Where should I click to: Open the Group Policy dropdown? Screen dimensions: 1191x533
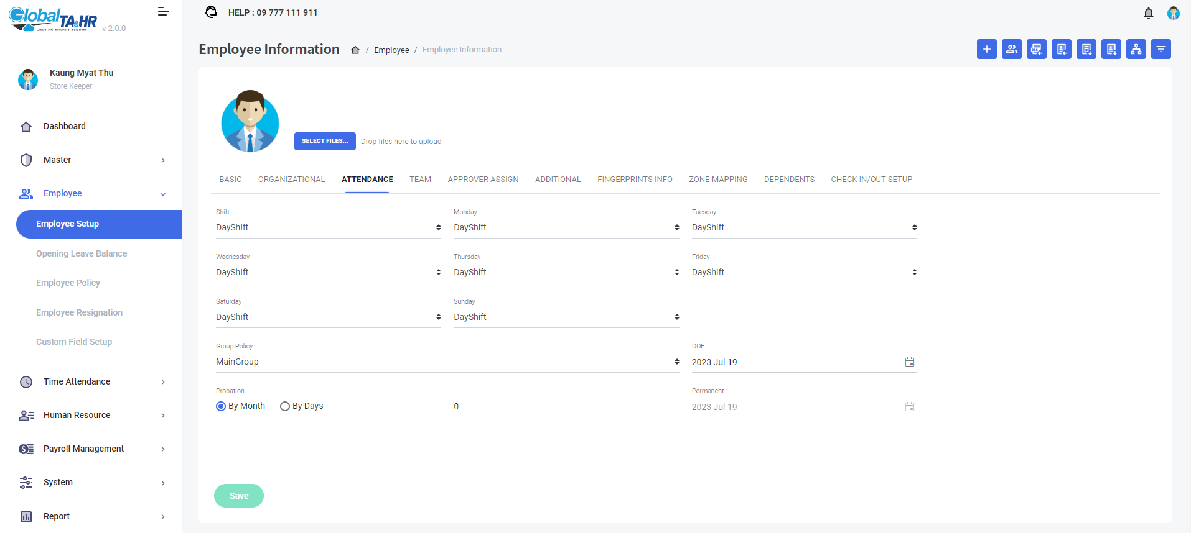tap(447, 362)
